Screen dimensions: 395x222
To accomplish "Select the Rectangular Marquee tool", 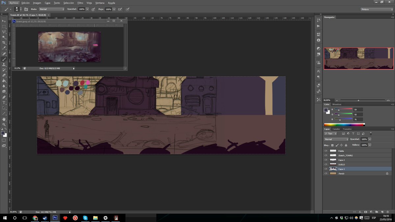I will (x=4, y=26).
